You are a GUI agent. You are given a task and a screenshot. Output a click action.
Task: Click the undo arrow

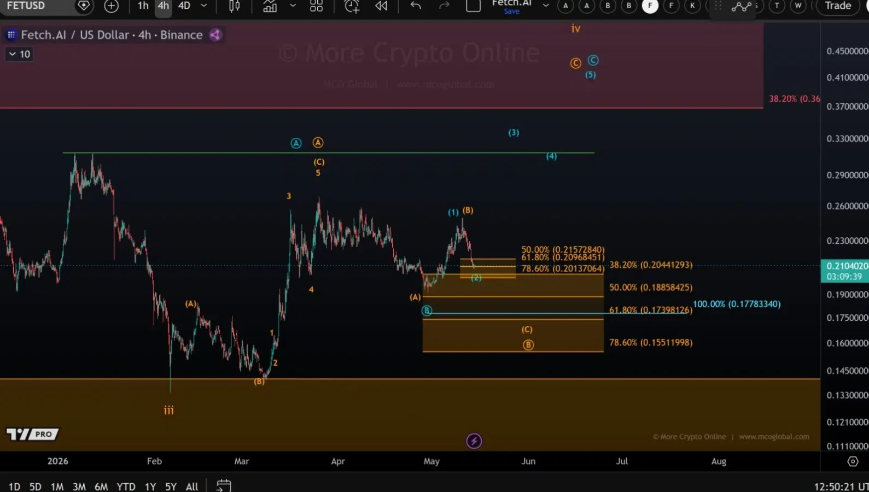click(416, 6)
